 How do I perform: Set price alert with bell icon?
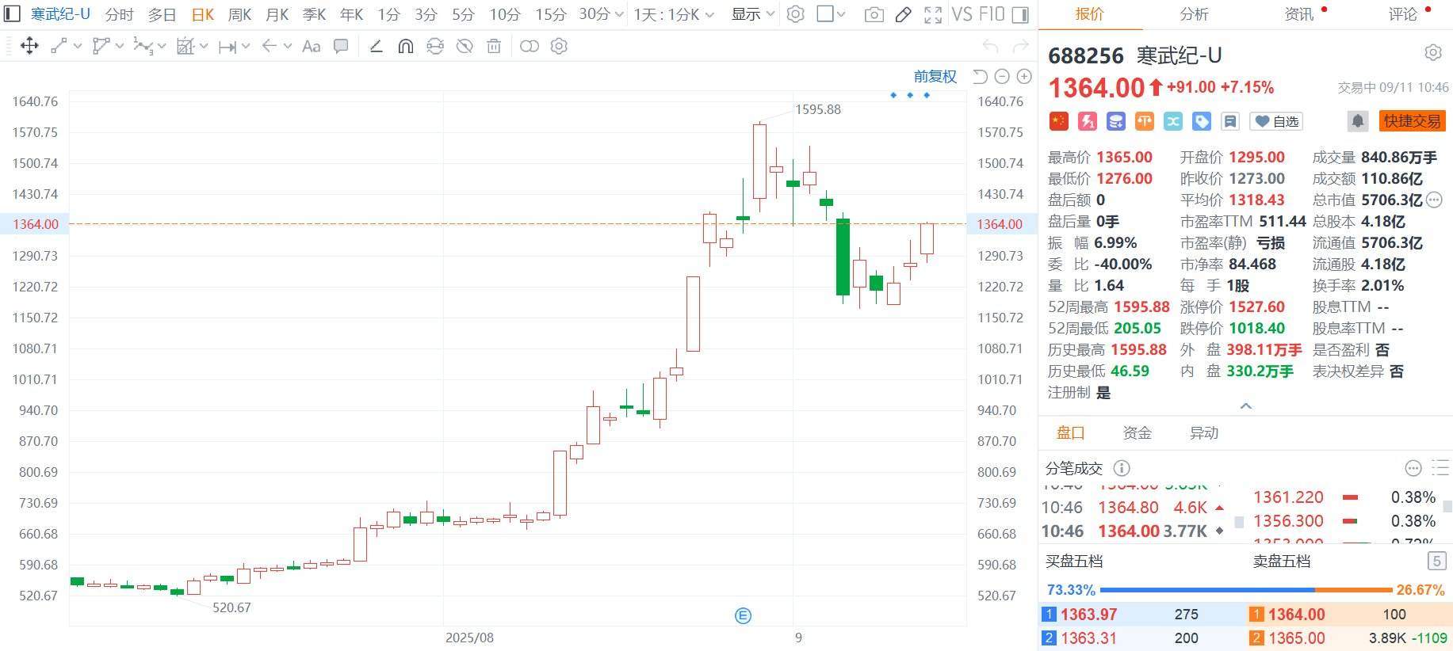(x=1358, y=121)
